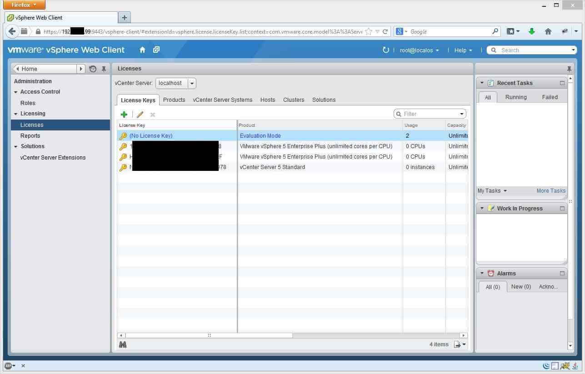Sort by the Product column header

(320, 125)
